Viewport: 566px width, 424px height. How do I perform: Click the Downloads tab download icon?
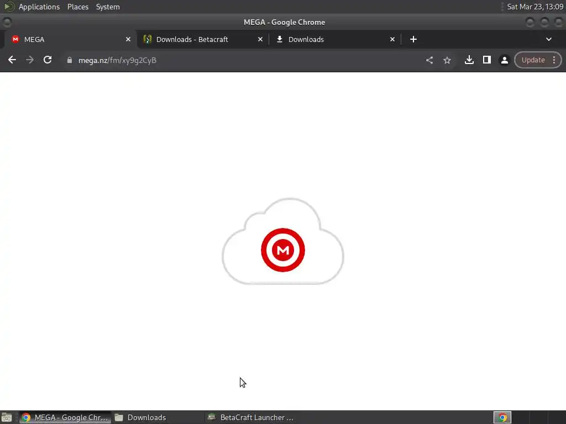pyautogui.click(x=279, y=39)
